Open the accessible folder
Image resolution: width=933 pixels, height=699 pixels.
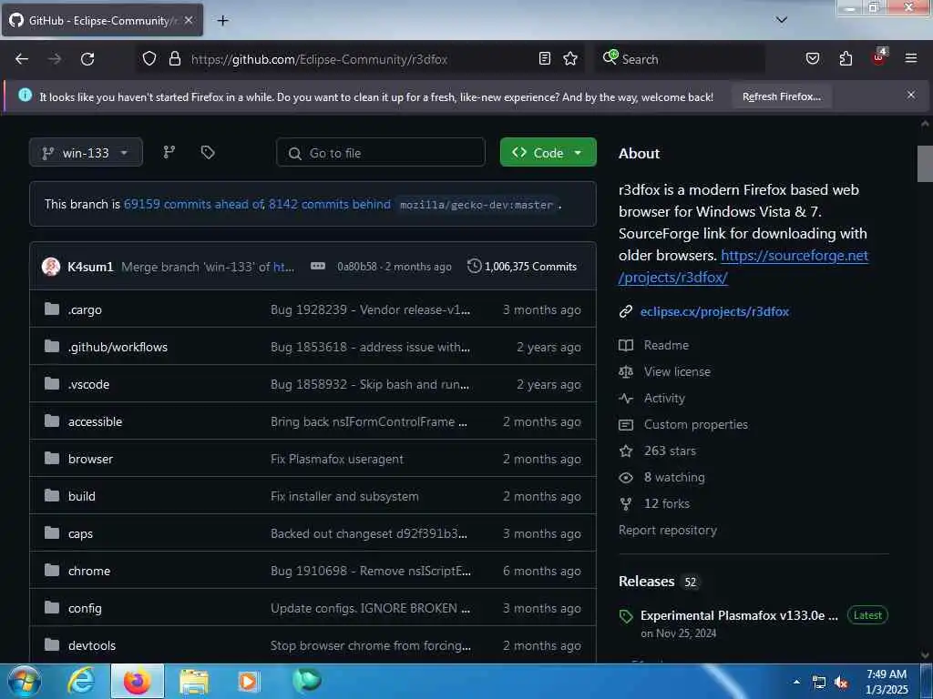95,421
